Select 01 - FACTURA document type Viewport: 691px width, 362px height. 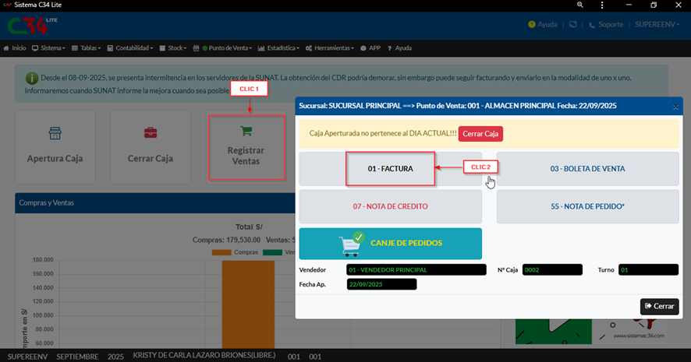390,168
